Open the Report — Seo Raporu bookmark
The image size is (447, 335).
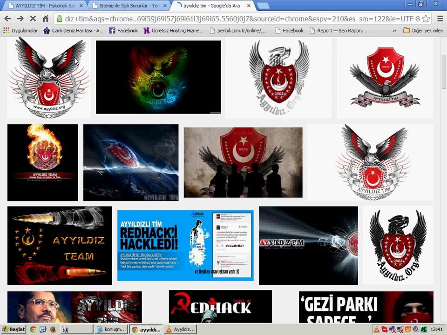point(339,31)
